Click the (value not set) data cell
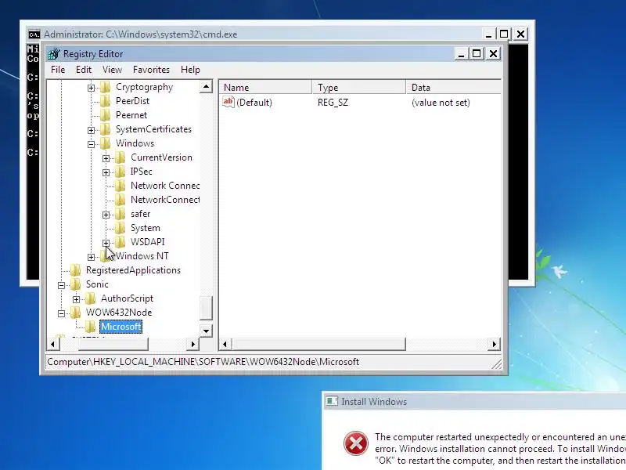The width and height of the screenshot is (626, 470). pyautogui.click(x=441, y=103)
